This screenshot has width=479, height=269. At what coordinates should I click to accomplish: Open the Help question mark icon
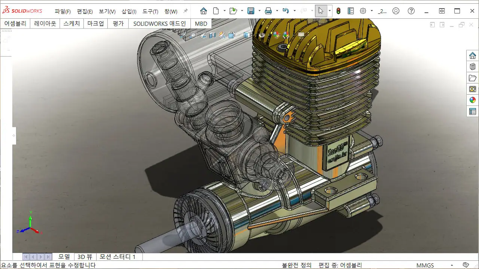point(411,11)
